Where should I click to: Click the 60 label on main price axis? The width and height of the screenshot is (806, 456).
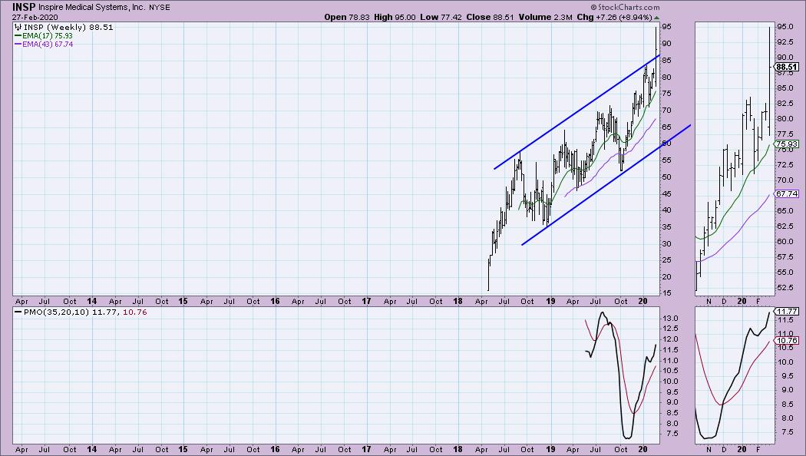coord(667,143)
